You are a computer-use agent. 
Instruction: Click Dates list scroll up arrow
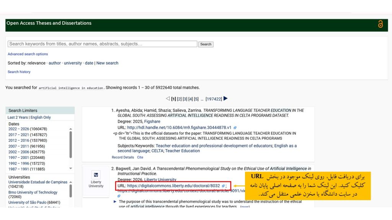(71, 129)
